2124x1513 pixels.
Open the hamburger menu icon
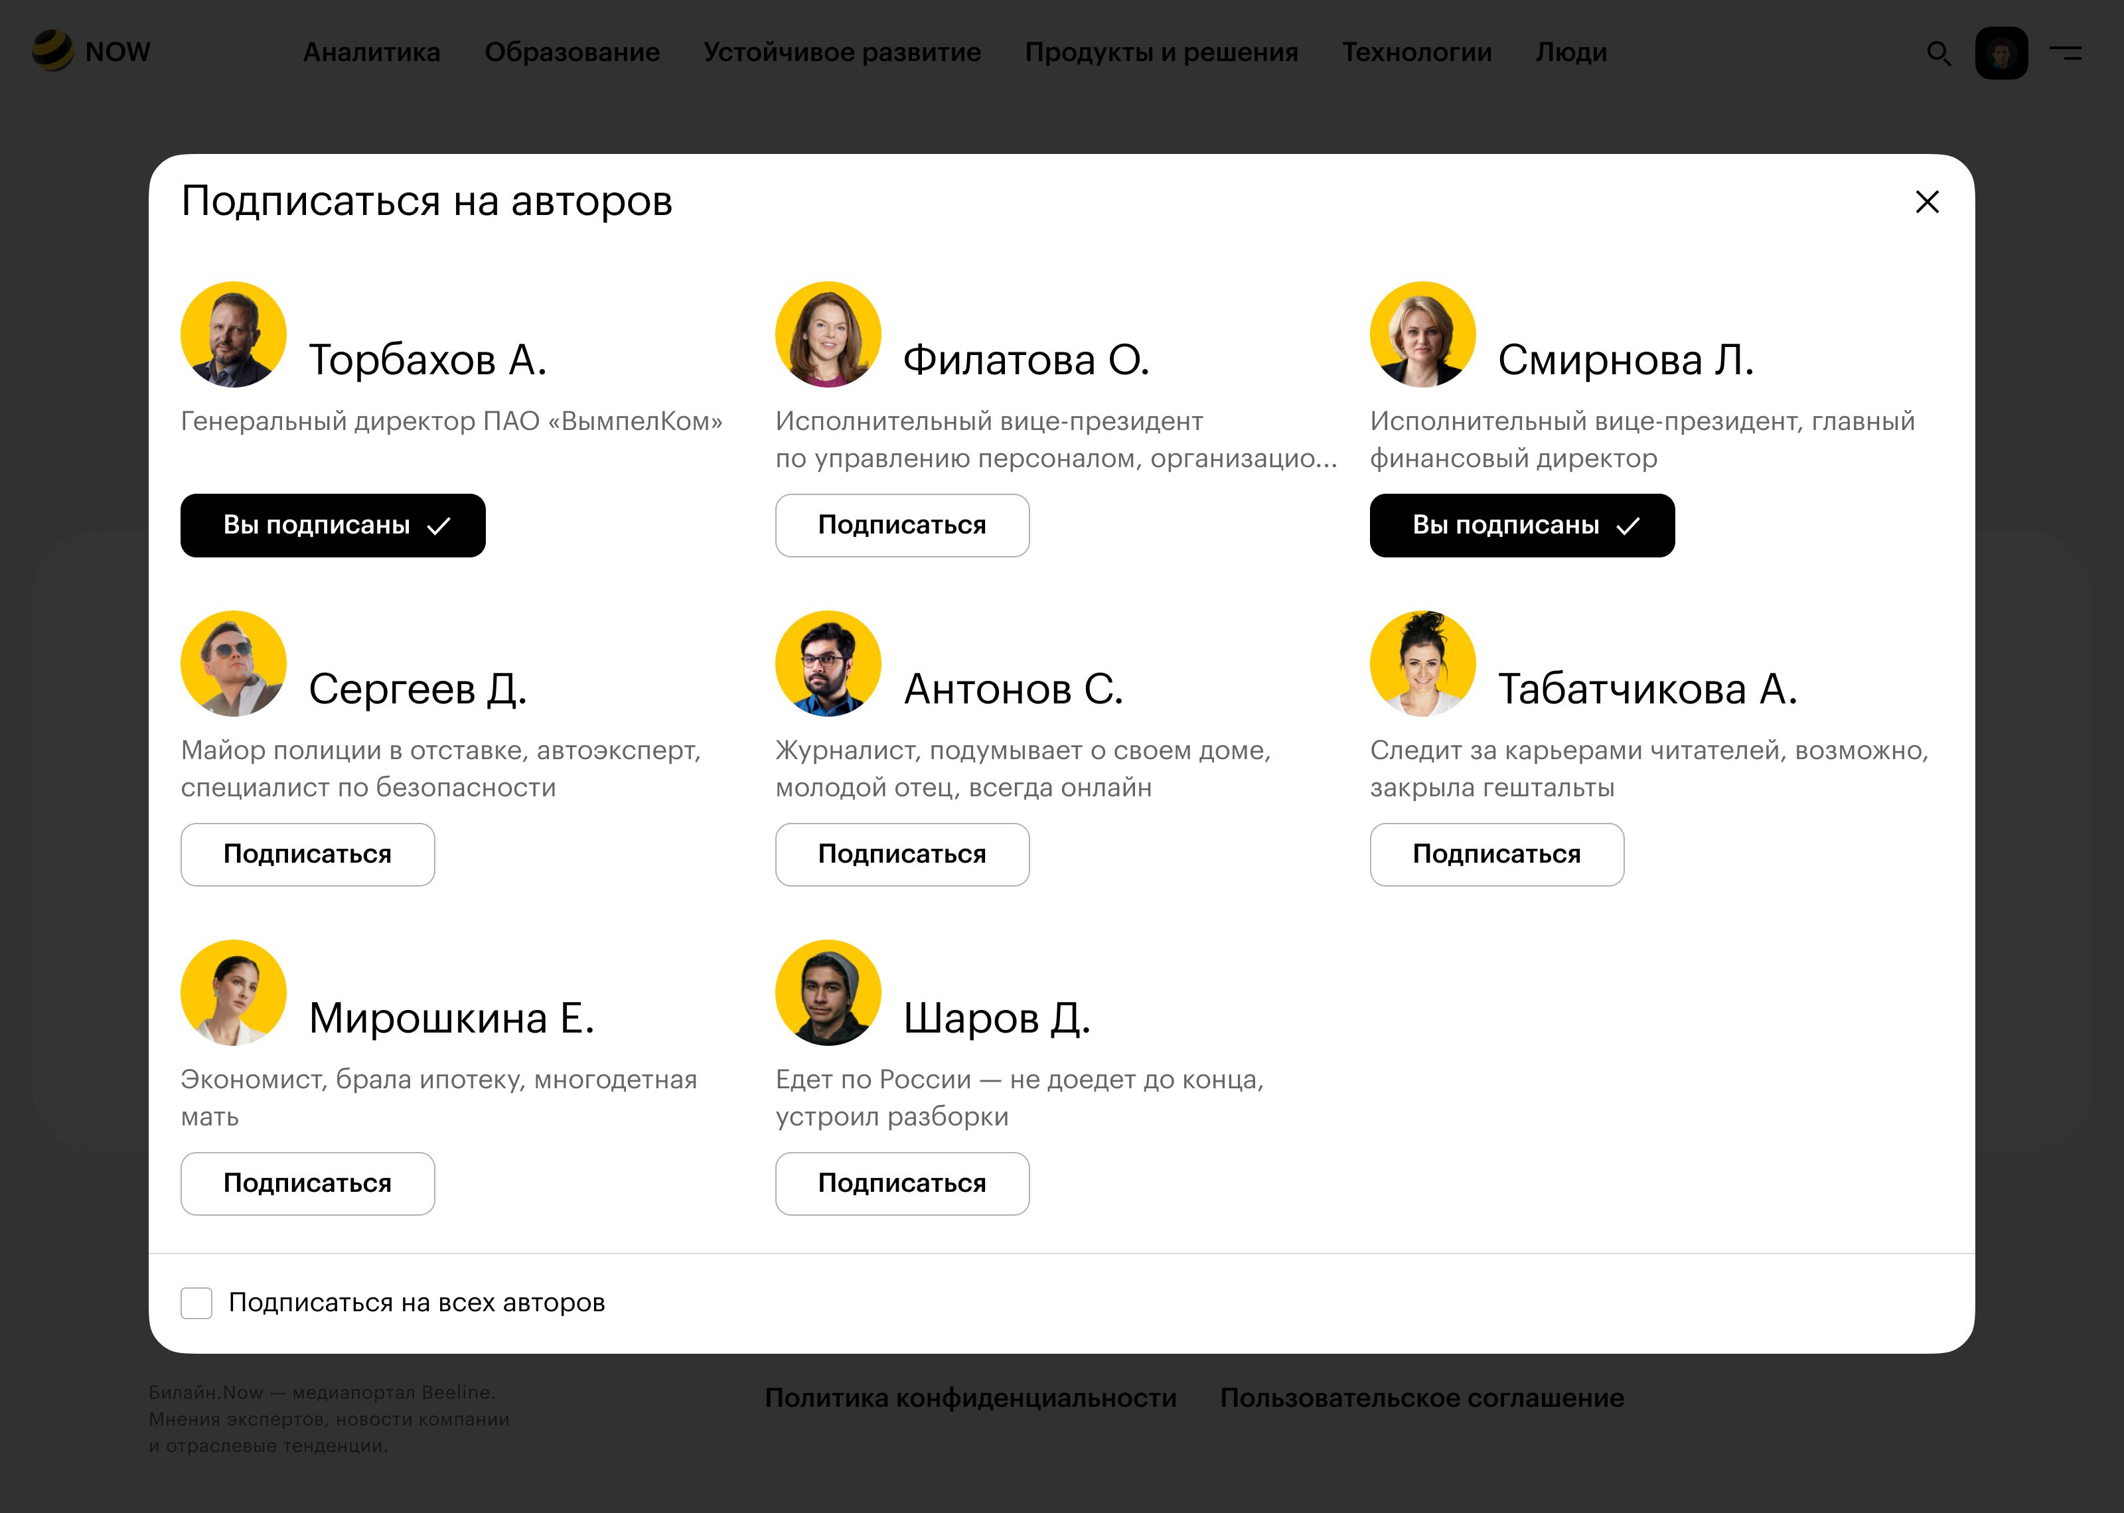pyautogui.click(x=2066, y=53)
